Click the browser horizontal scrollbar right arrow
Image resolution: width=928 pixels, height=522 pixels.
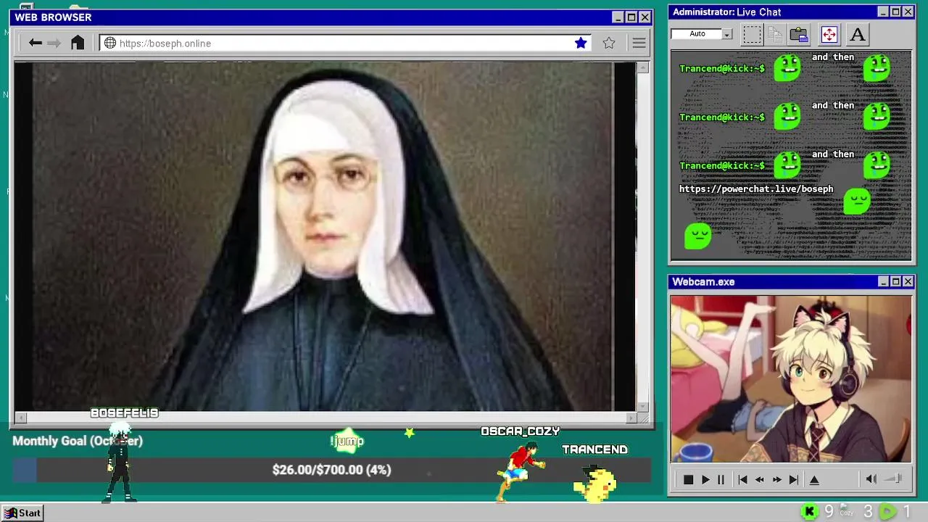[x=631, y=418]
